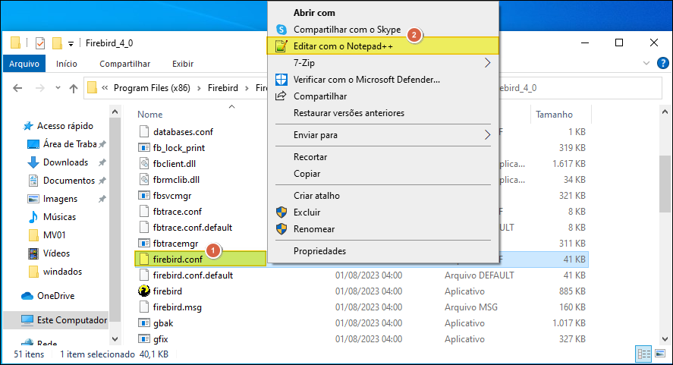The width and height of the screenshot is (673, 365).
Task: Sort by the Tamanho column header
Action: tap(554, 115)
